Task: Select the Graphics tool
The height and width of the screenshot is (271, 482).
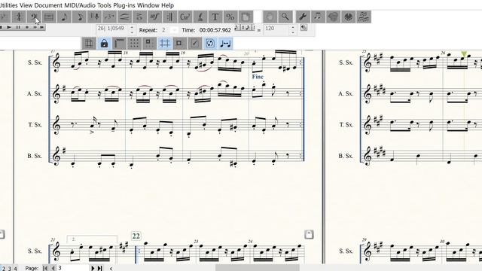Action: (x=333, y=17)
